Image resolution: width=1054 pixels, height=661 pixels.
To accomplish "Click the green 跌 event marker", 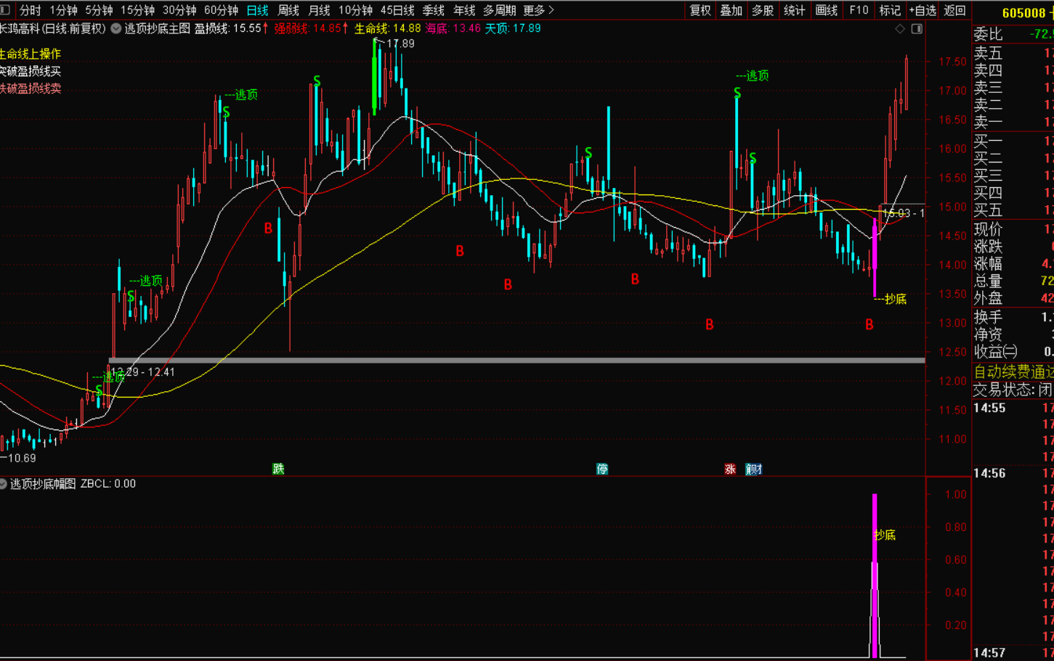I will tap(278, 469).
